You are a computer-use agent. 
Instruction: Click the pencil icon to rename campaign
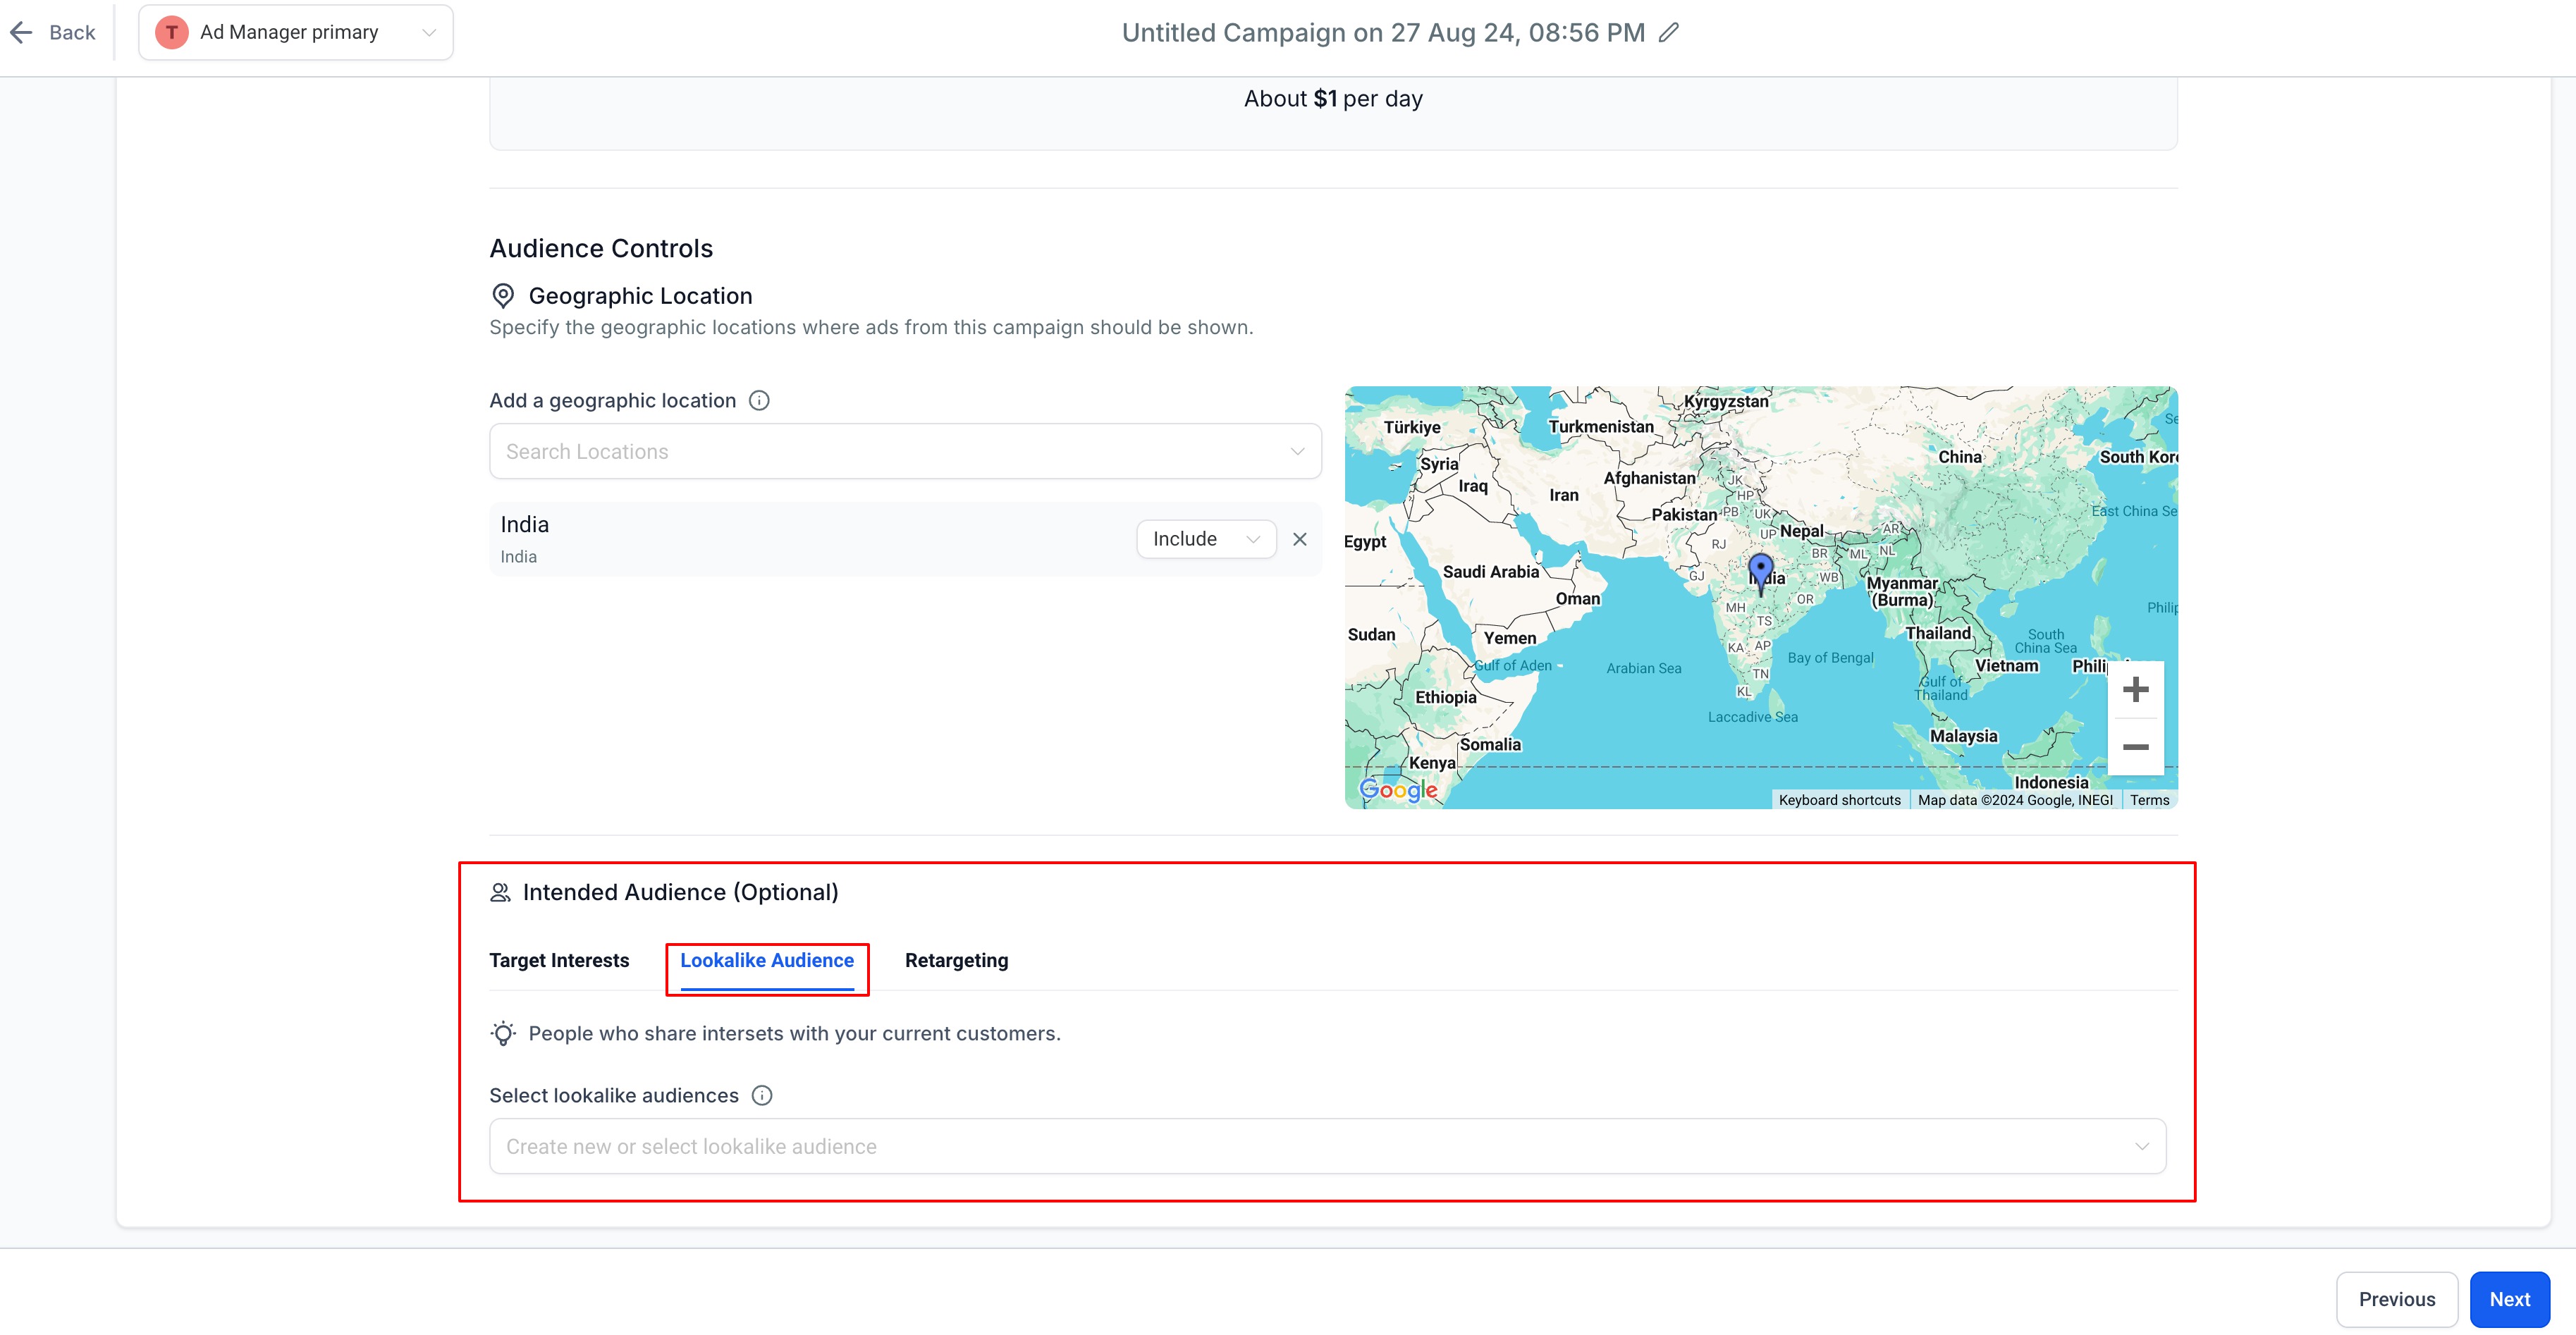(x=1668, y=33)
